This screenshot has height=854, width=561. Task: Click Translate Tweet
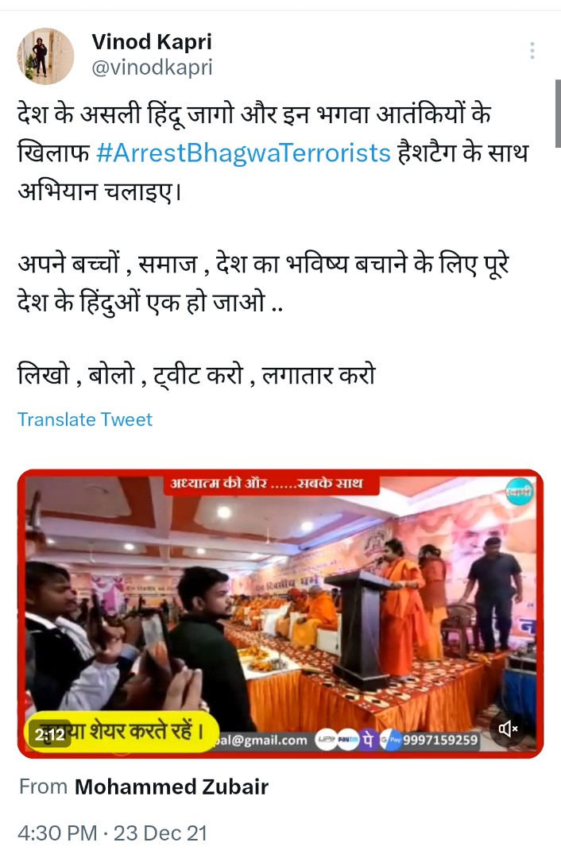pyautogui.click(x=85, y=419)
